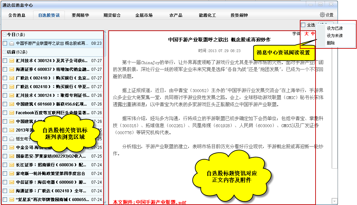
Task: Choose 设为已读 in the dropdown menu
Action: pos(334,28)
